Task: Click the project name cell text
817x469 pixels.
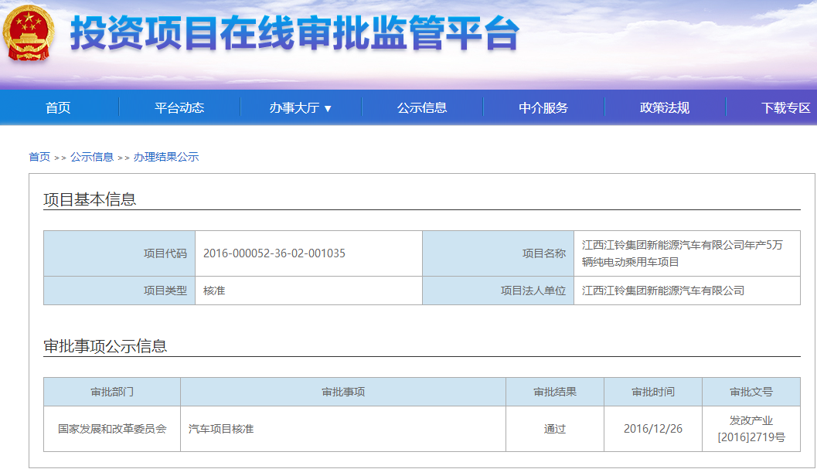Action: 682,253
